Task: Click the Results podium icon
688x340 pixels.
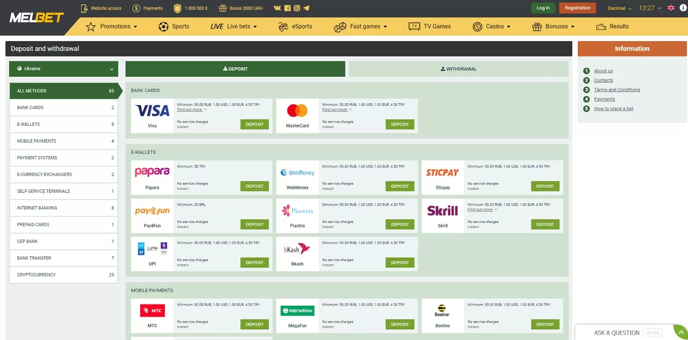Action: tap(601, 26)
